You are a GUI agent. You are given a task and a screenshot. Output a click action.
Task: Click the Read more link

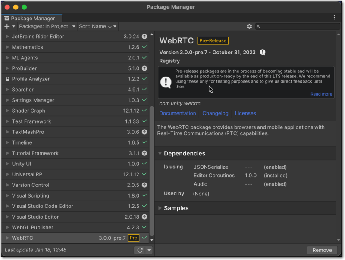321,94
